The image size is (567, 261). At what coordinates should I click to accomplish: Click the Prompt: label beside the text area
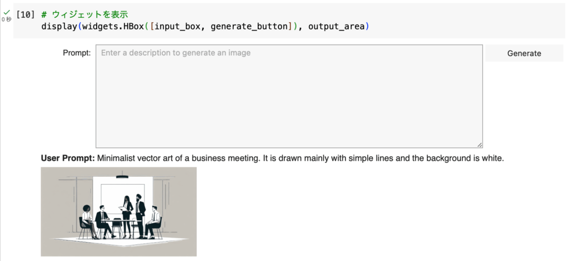(76, 53)
